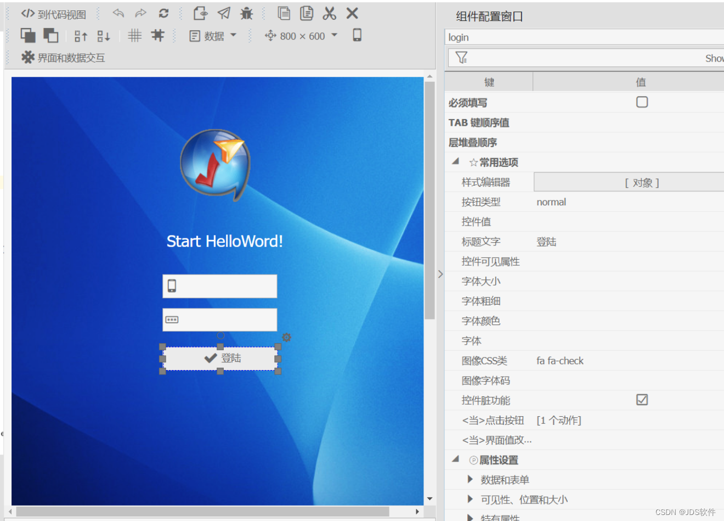Select the 字体粗细 property row
The image size is (724, 521).
[584, 301]
